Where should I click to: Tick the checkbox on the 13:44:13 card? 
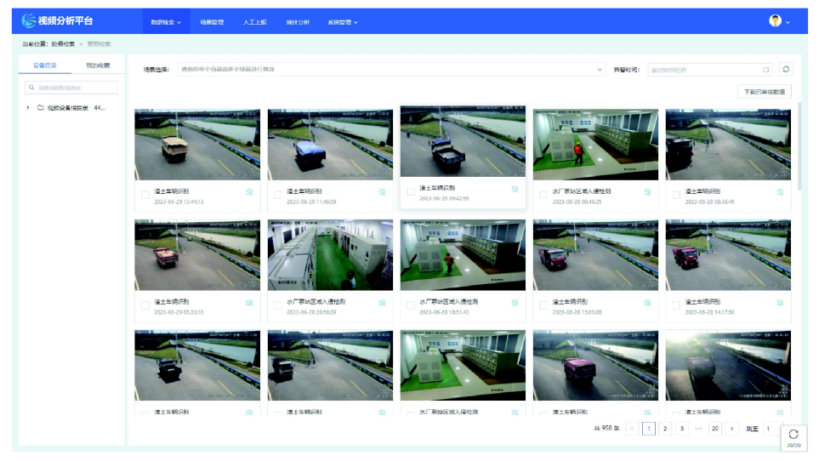pyautogui.click(x=145, y=195)
